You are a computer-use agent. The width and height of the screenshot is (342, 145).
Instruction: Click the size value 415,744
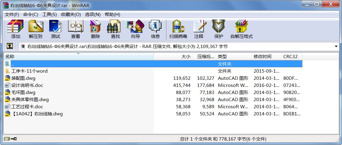point(182,85)
